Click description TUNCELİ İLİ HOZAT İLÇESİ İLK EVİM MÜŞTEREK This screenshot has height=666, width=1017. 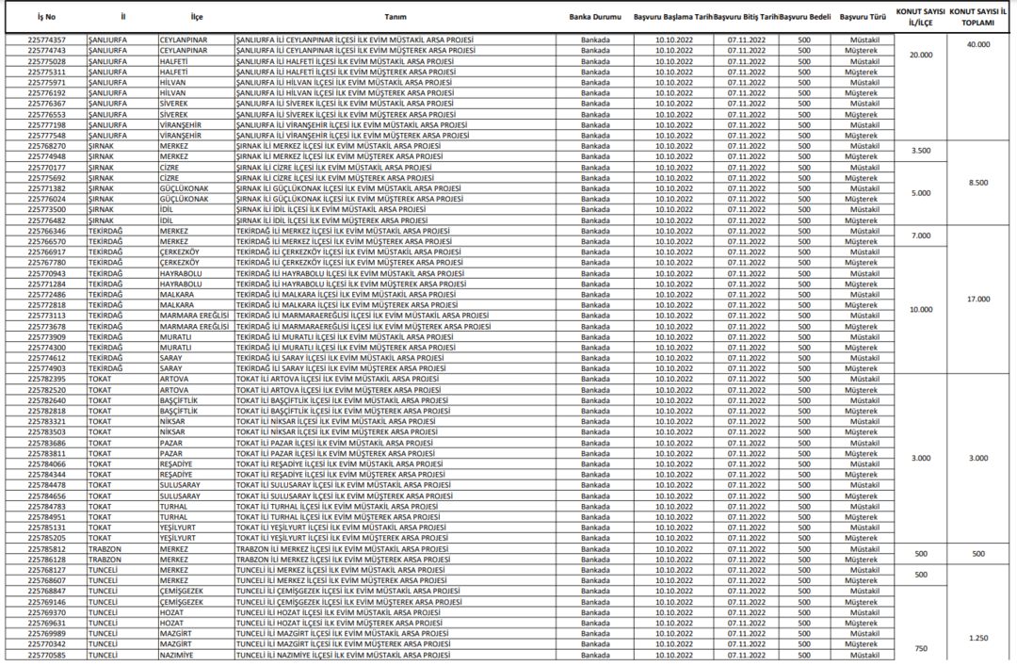click(339, 624)
